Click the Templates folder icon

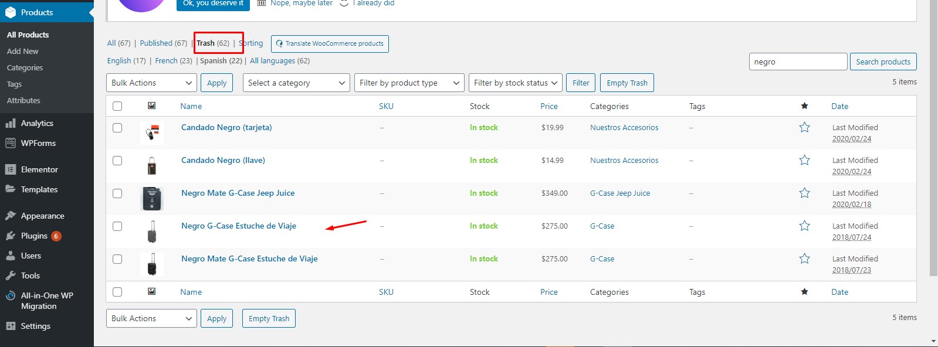(x=11, y=189)
